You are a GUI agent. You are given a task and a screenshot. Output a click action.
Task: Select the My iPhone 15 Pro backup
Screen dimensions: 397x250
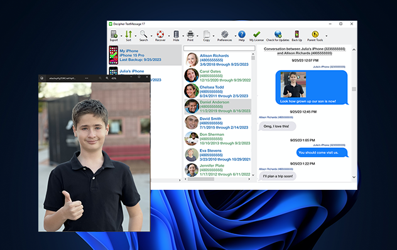coord(145,55)
